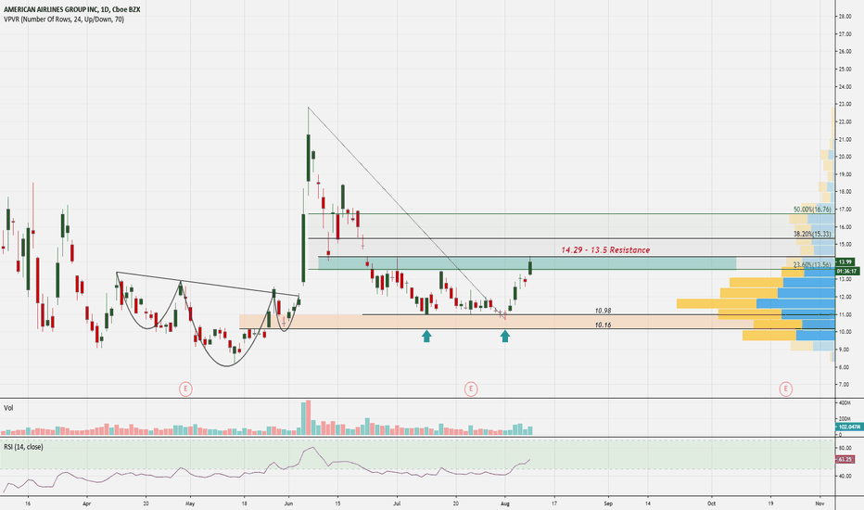
Task: Click the earnings E marker in October
Action: (785, 389)
